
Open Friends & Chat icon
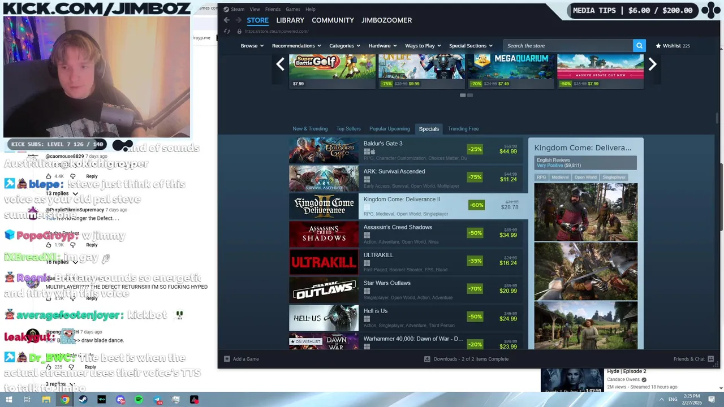coord(711,359)
